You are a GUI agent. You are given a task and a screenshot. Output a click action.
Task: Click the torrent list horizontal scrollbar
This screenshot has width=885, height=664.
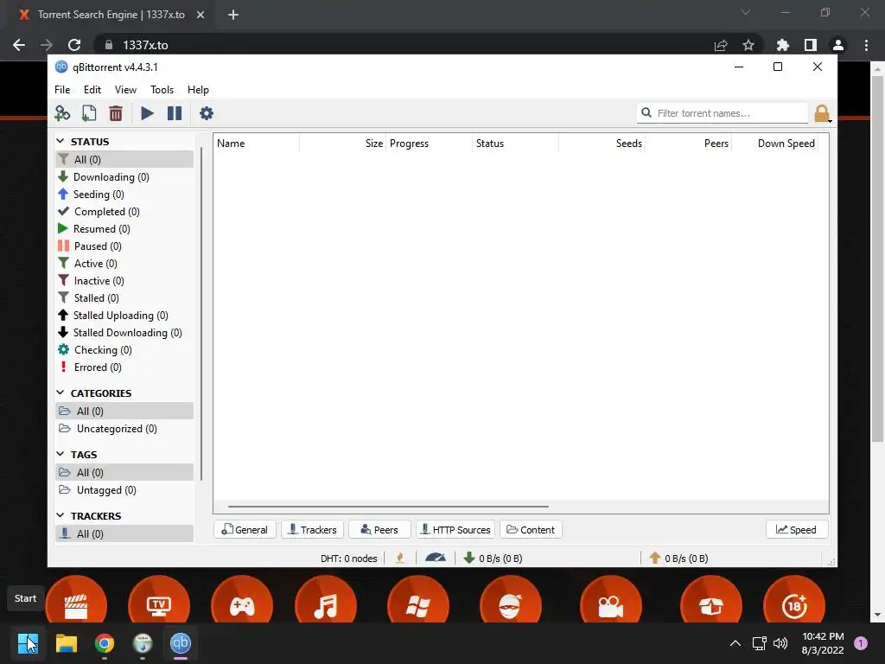tap(388, 507)
